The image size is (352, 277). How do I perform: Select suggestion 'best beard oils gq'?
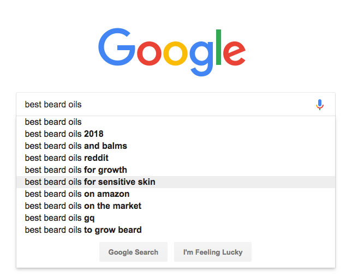click(x=176, y=218)
